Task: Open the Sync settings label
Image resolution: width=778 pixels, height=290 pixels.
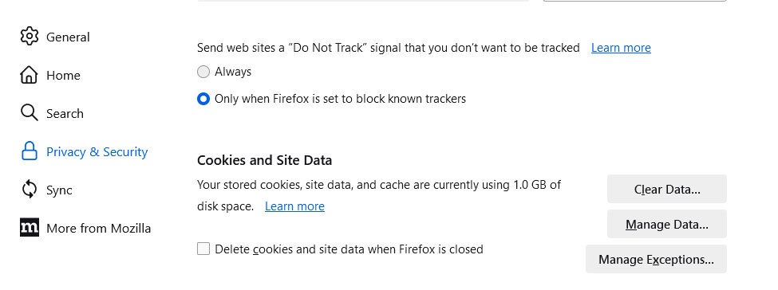Action: (59, 190)
